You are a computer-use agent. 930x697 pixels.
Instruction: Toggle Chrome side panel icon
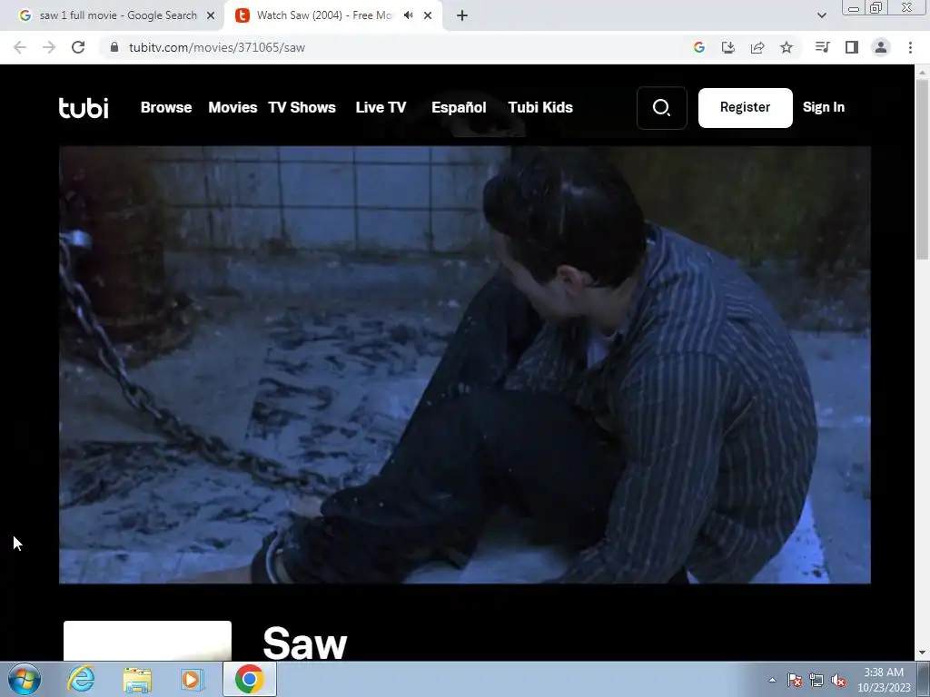(852, 47)
